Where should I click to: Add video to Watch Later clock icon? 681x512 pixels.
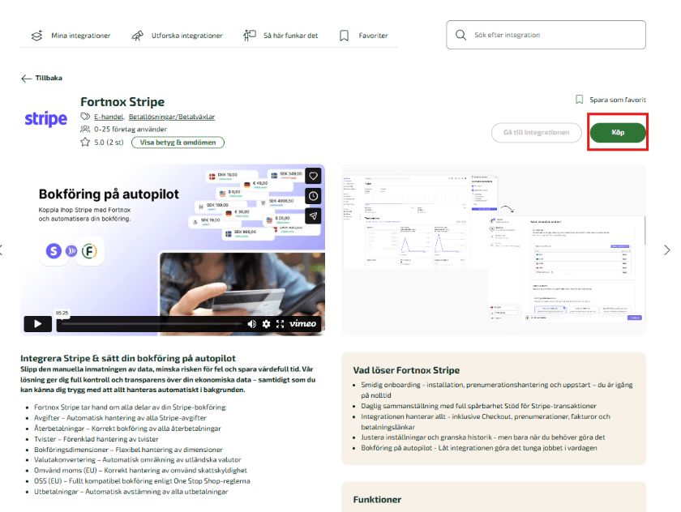313,196
